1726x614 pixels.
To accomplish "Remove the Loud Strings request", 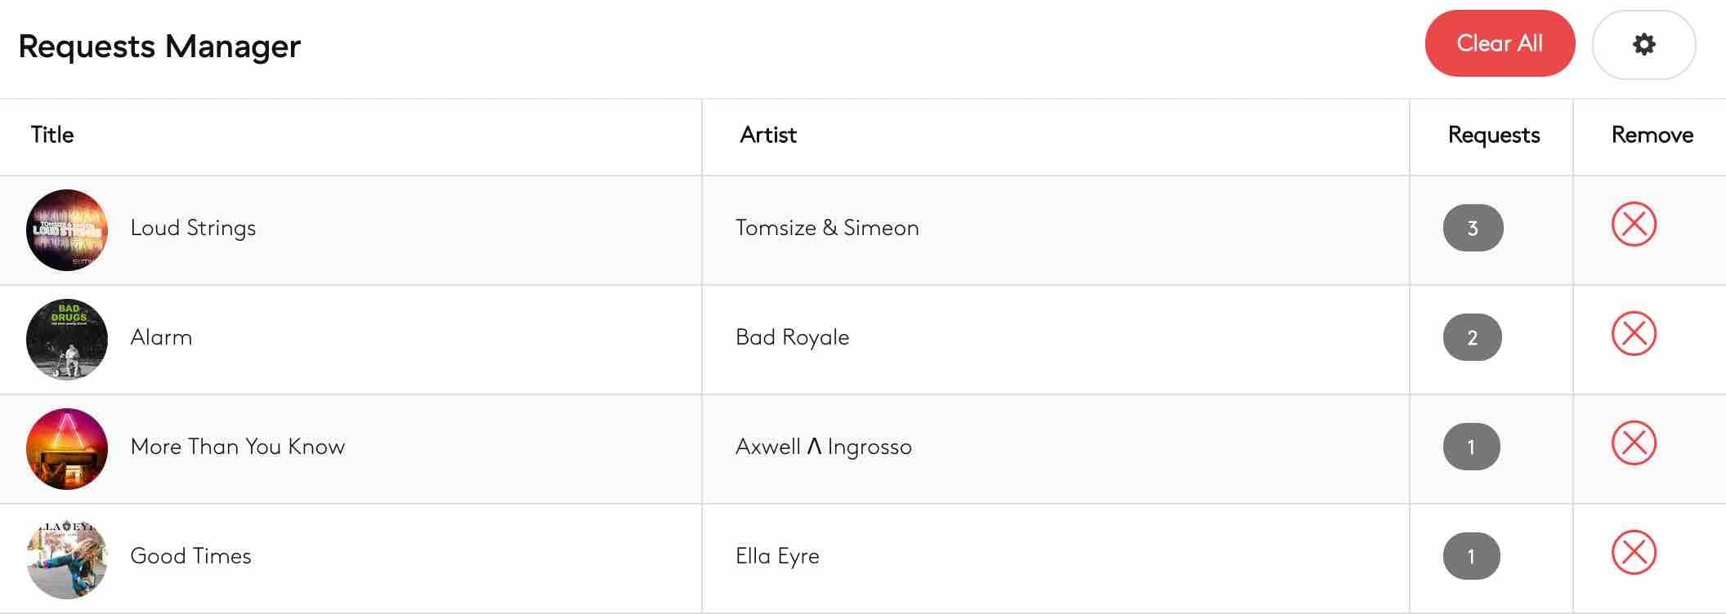I will 1634,225.
